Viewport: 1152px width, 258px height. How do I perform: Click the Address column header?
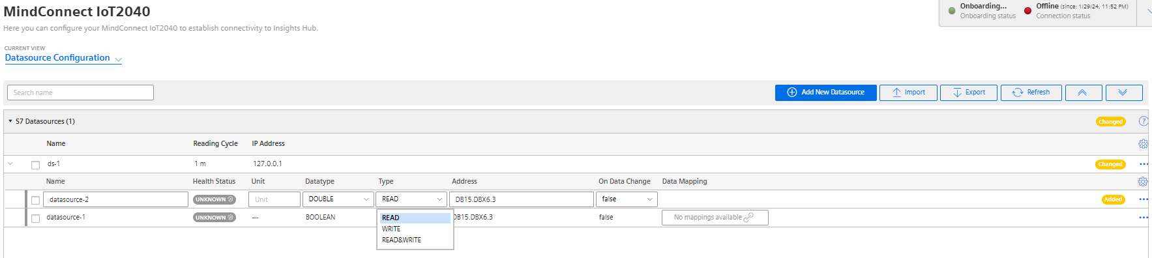pos(464,181)
